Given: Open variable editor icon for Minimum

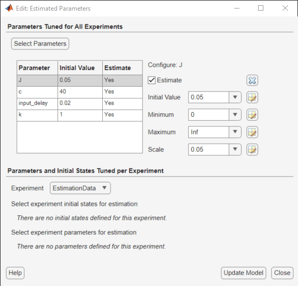Looking at the screenshot, I should click(x=252, y=115).
